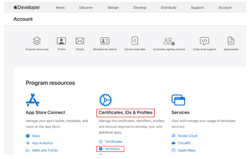The height and width of the screenshot is (159, 250).
Task: Open the CloudKit link
Action: 184,143
